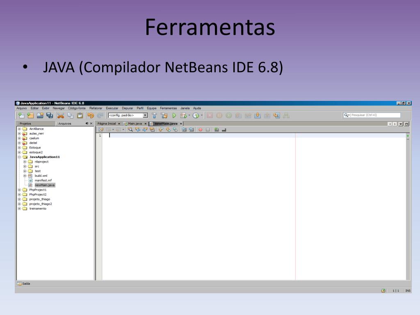Click the Save All toolbar icon
Image resolution: width=420 pixels, height=315 pixels.
tap(50, 115)
